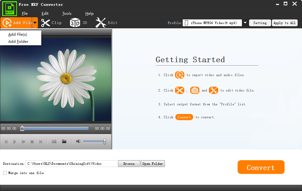The image size is (302, 191).
Task: Open snapshot folder icon in player
Action: pyautogui.click(x=64, y=141)
